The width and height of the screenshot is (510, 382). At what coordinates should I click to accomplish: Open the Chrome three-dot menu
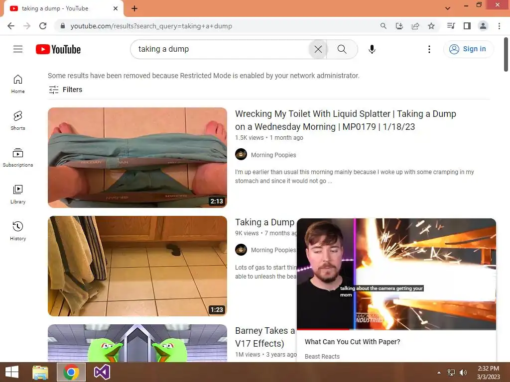click(x=499, y=26)
